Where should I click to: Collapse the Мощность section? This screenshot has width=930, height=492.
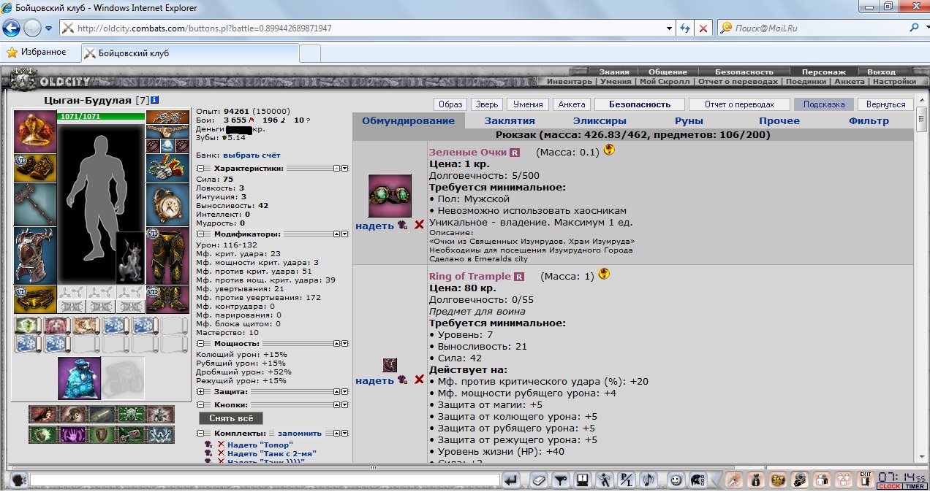(x=200, y=343)
